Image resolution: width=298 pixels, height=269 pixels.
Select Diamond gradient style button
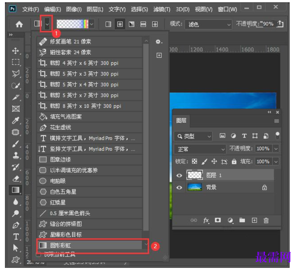click(155, 24)
